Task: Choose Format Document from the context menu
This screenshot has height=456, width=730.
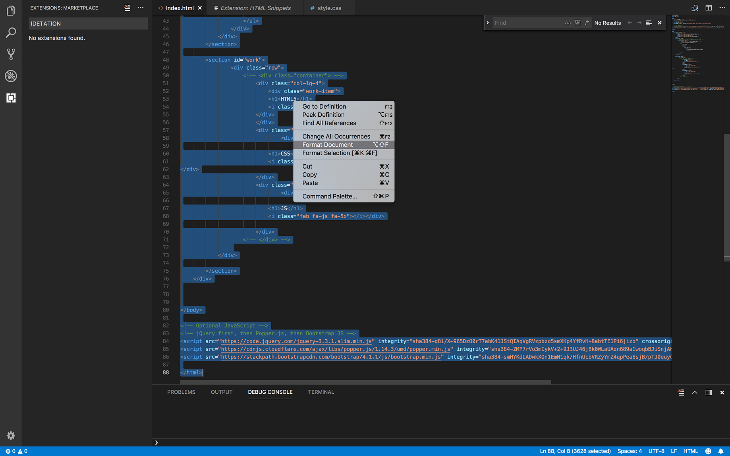Action: click(327, 144)
